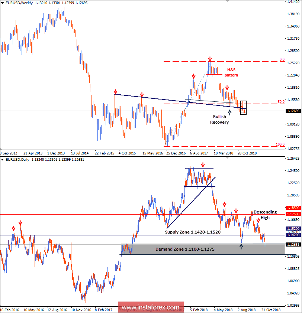Select the Fibonacci 0.0 level label
Viewport: 302px width, 313px height.
(282, 59)
